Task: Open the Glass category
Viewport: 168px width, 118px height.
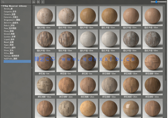Action: [x=9, y=31]
